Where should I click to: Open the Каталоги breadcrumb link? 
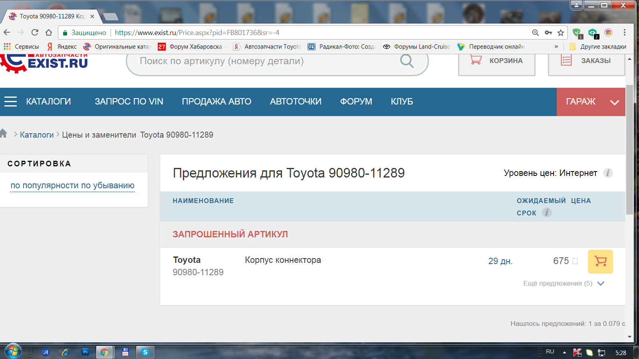(x=37, y=135)
